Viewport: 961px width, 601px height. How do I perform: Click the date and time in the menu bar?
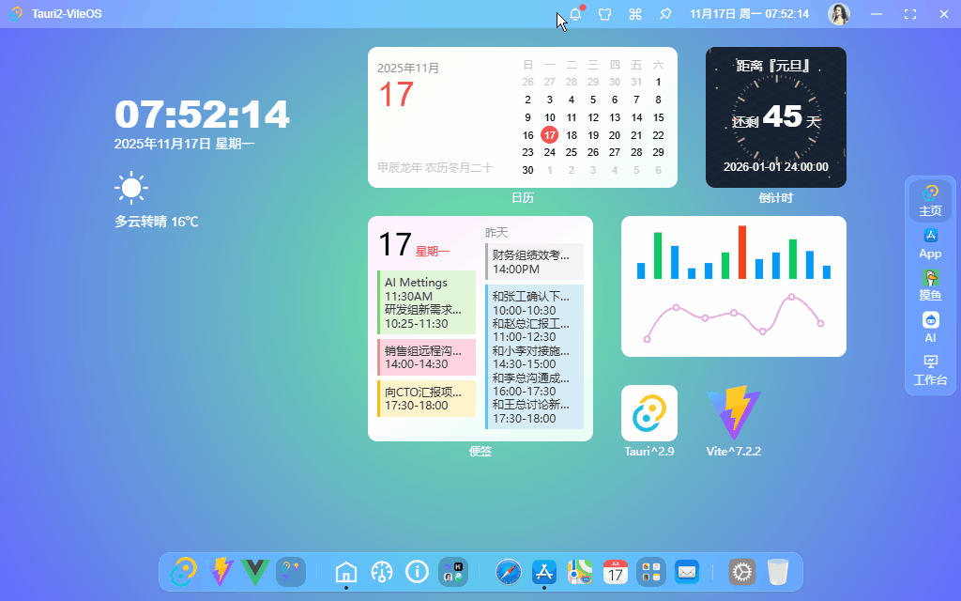coord(749,14)
